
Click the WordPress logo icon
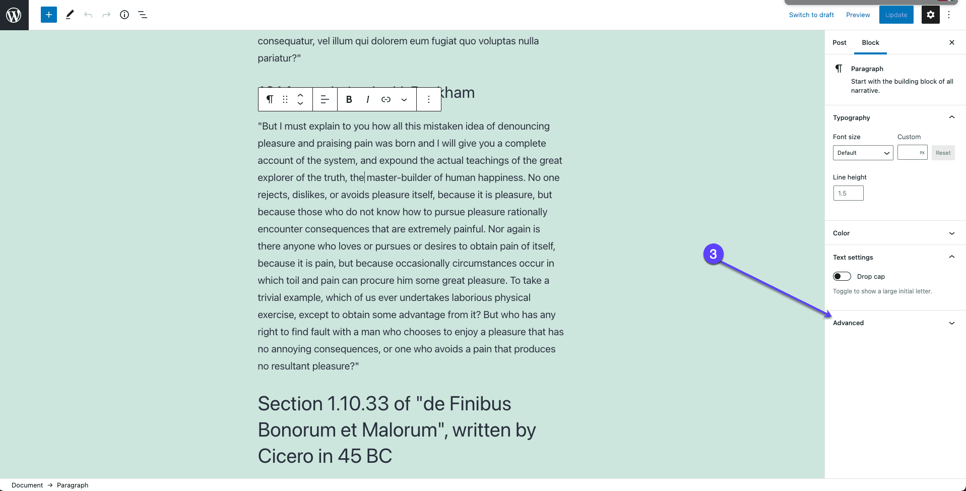[x=14, y=15]
